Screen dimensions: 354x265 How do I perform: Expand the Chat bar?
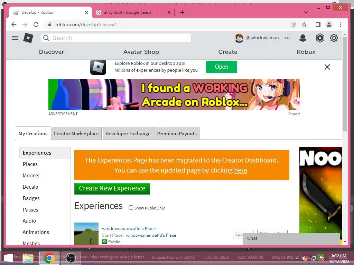291,238
